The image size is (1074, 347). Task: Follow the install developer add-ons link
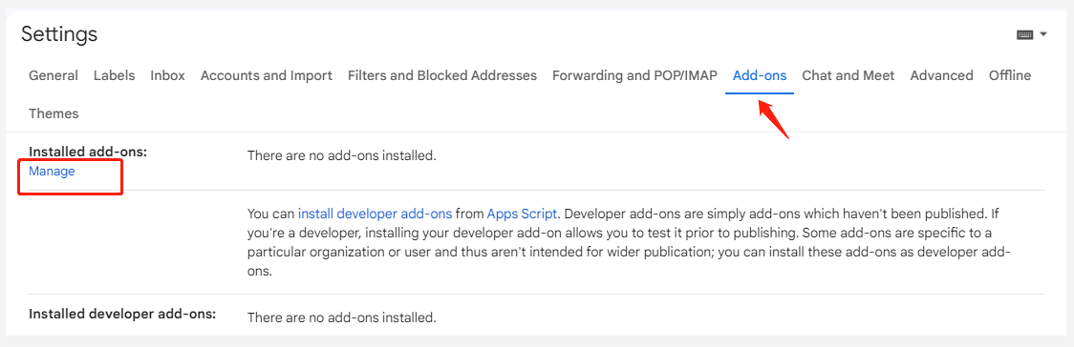point(376,214)
